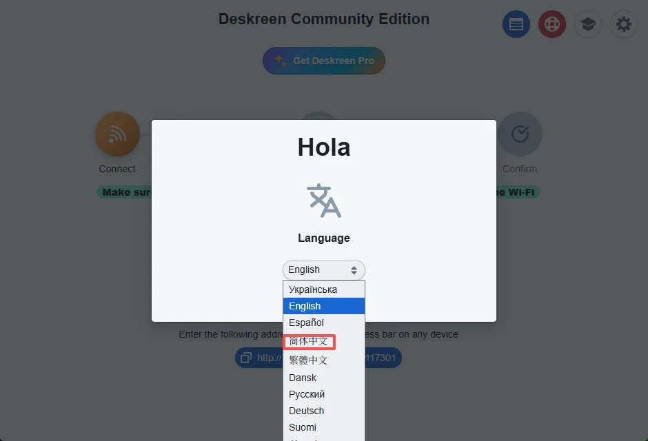Click the red help lifebuoy icon
Image resolution: width=648 pixels, height=441 pixels.
click(x=552, y=24)
